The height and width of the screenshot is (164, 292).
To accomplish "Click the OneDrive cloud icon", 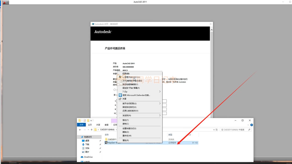I will pyautogui.click(x=82, y=157).
